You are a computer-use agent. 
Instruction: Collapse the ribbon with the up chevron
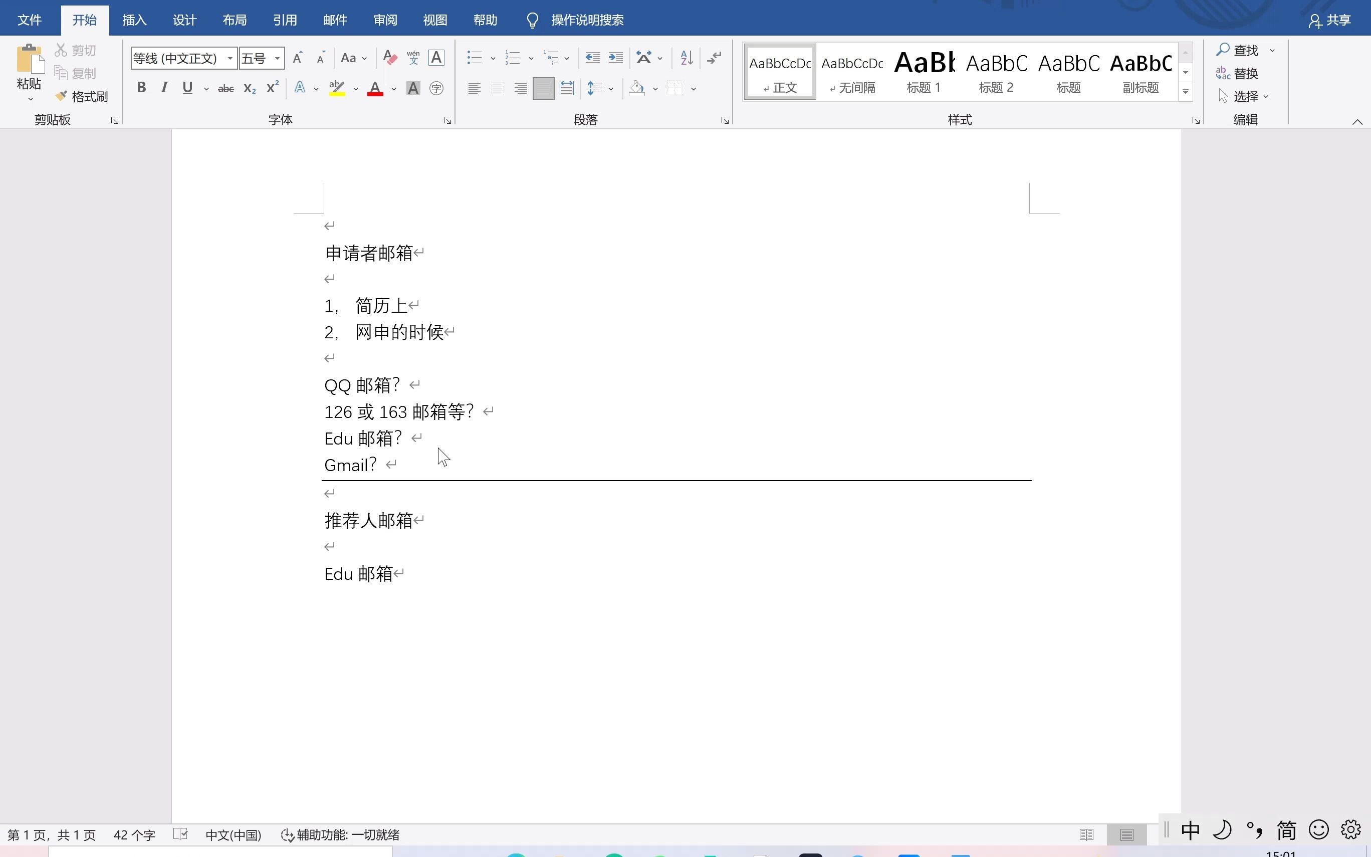pos(1357,121)
